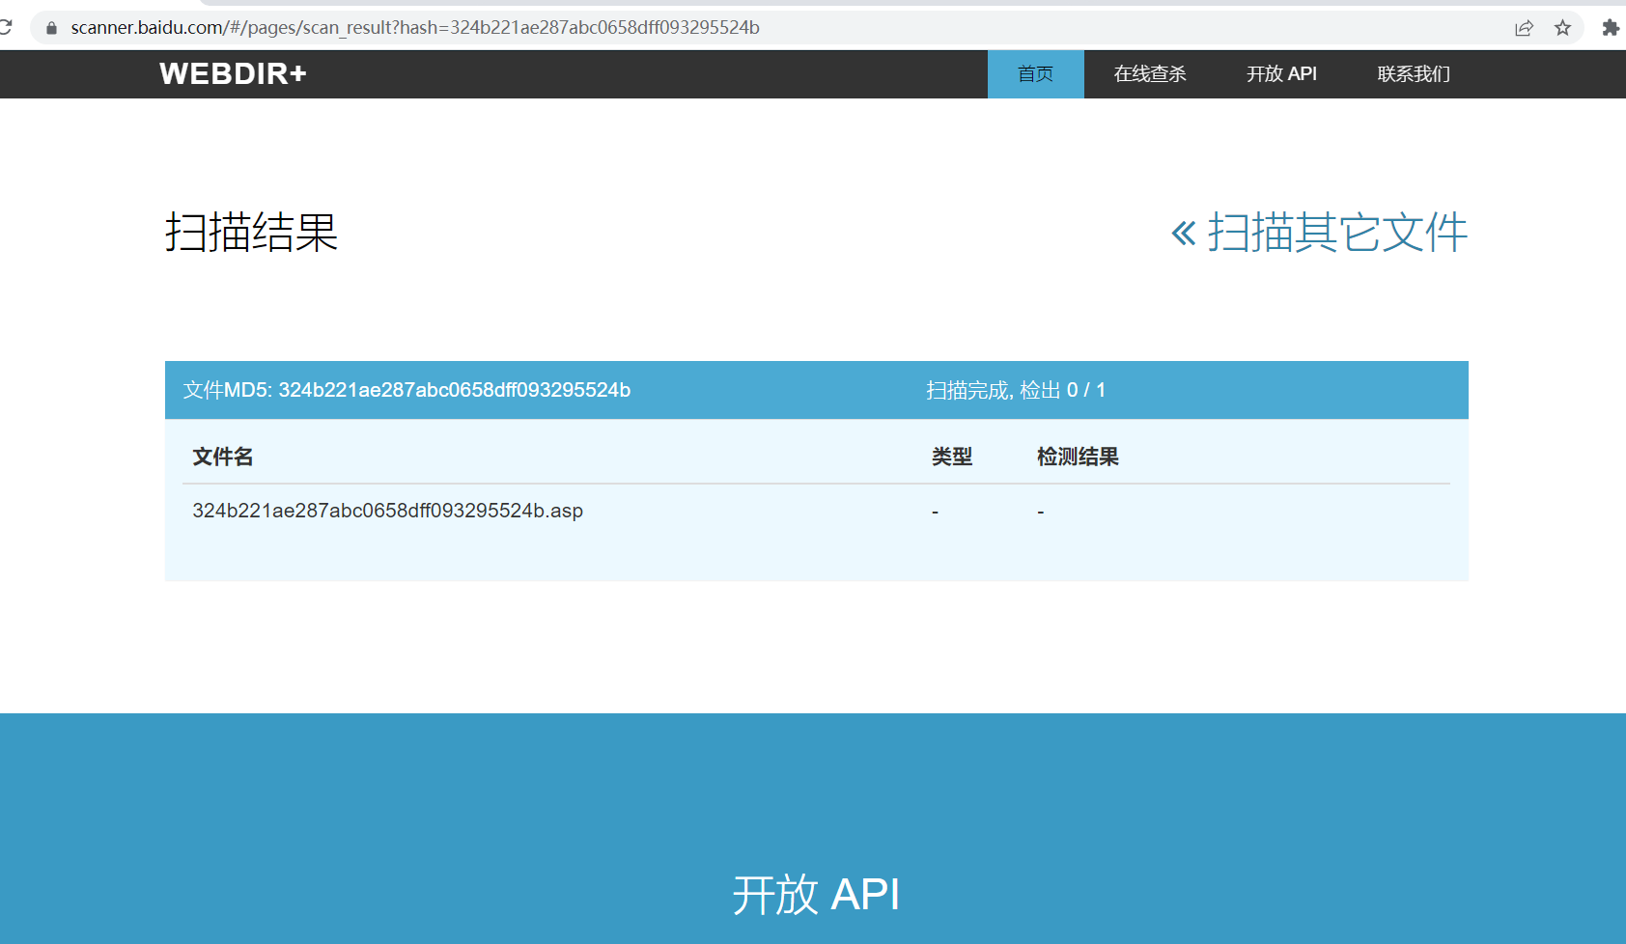Click the lock icon in address bar
This screenshot has width=1626, height=944.
click(52, 28)
